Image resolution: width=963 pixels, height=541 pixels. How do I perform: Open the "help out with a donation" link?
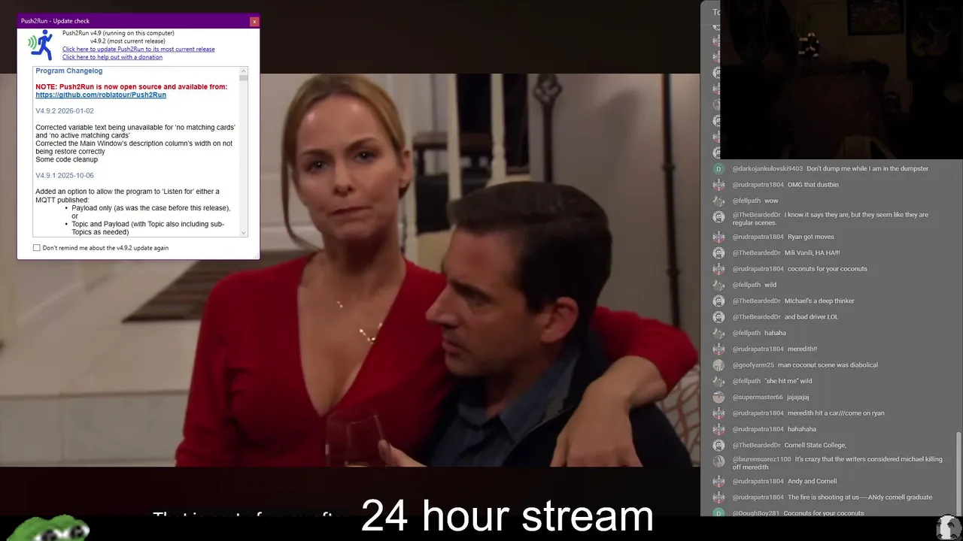pyautogui.click(x=112, y=57)
